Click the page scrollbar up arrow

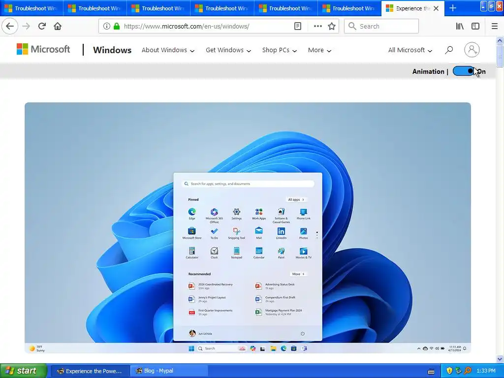(x=500, y=40)
